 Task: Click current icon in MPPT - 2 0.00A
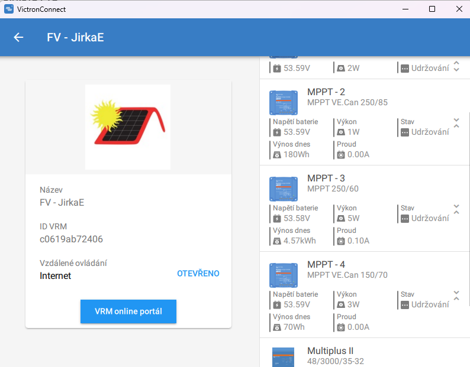(x=341, y=155)
